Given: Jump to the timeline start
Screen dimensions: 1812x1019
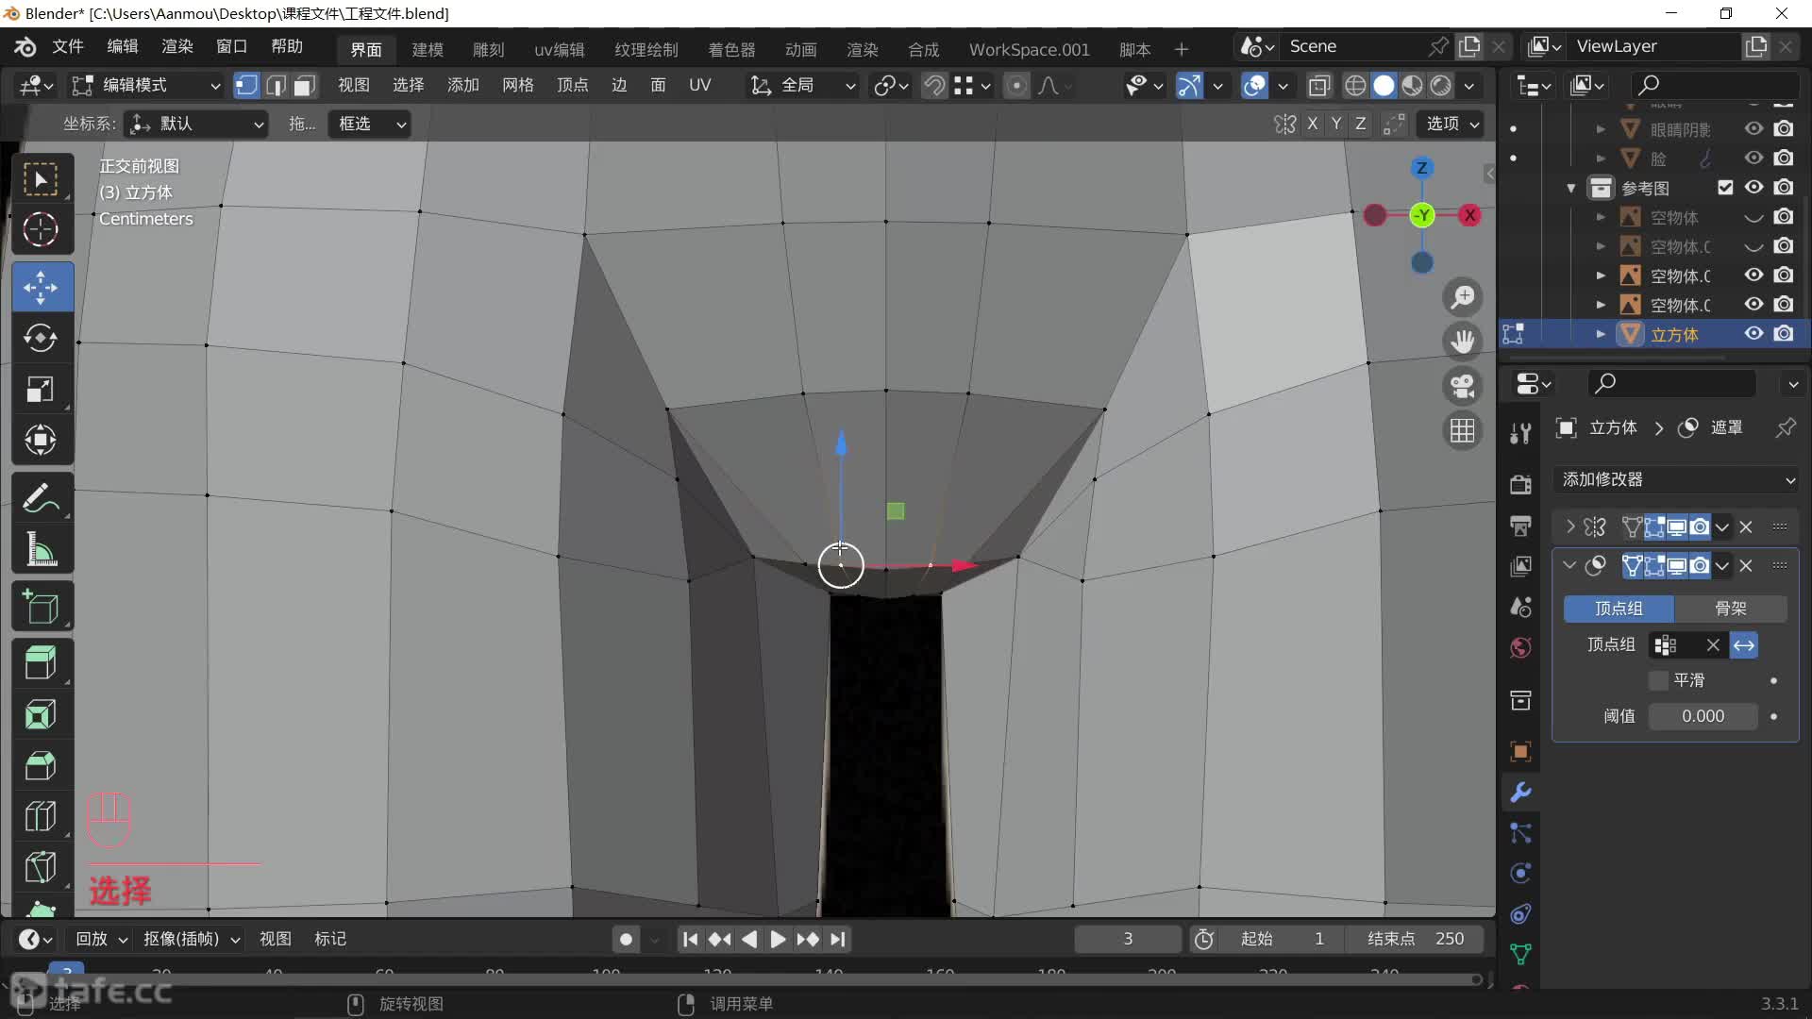Looking at the screenshot, I should 690,939.
